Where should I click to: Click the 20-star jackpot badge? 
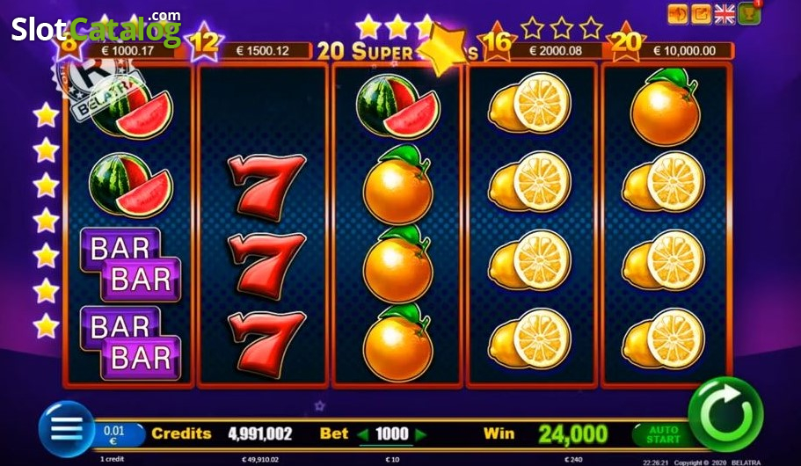coord(626,43)
